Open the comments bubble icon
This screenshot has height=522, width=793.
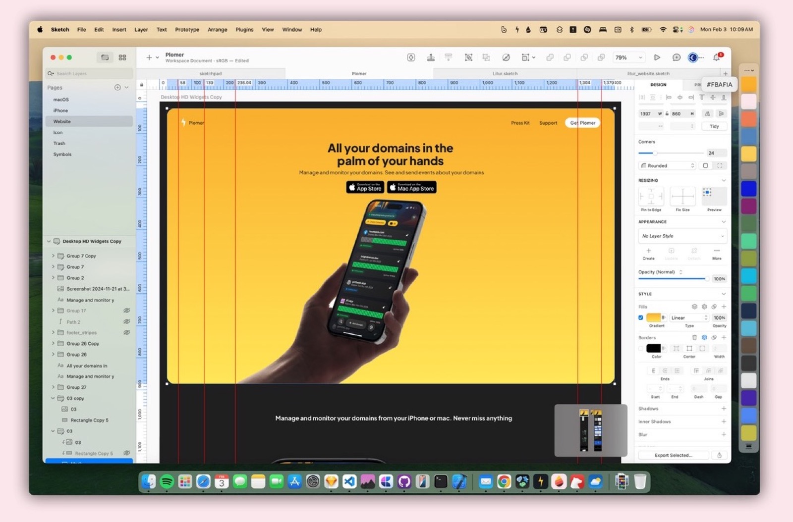(x=676, y=57)
